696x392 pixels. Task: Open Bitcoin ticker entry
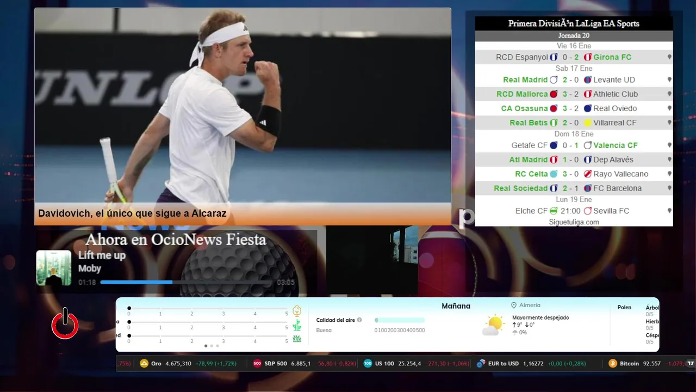647,364
